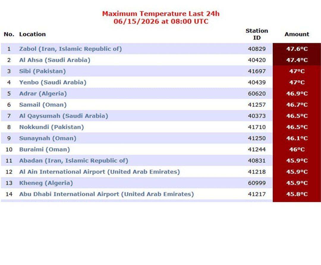This screenshot has width=321, height=265.
Task: Select station ID 41710
Action: pyautogui.click(x=257, y=127)
